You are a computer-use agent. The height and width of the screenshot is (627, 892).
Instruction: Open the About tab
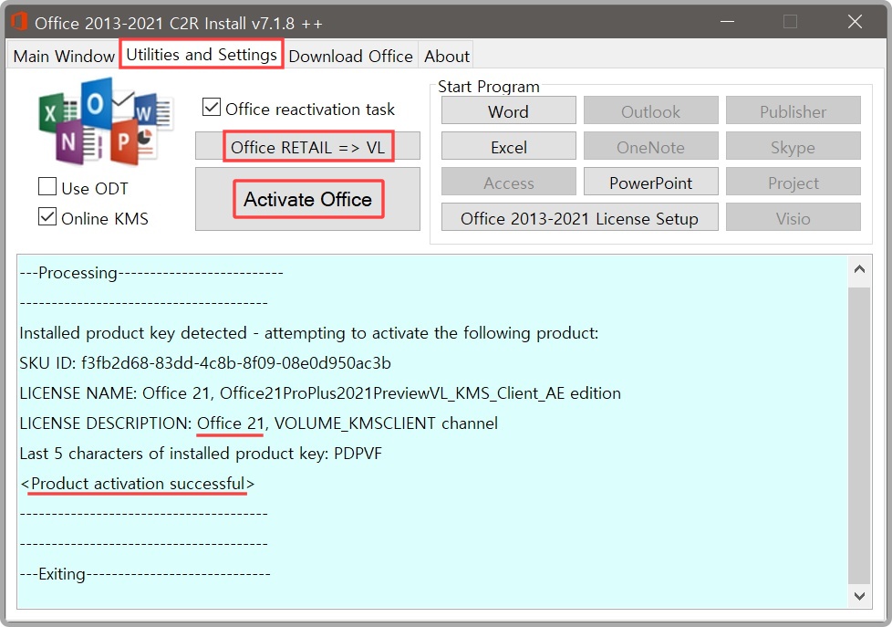click(x=447, y=56)
